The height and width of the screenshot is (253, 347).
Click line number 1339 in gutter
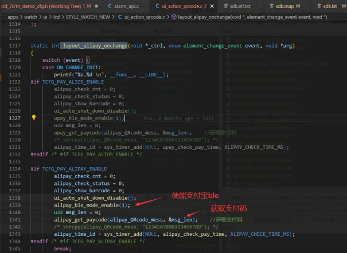(15, 205)
